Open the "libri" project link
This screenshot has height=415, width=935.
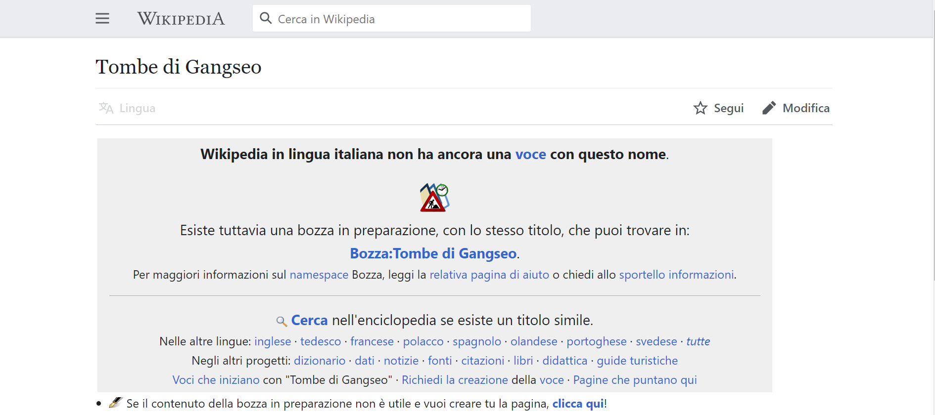point(523,361)
